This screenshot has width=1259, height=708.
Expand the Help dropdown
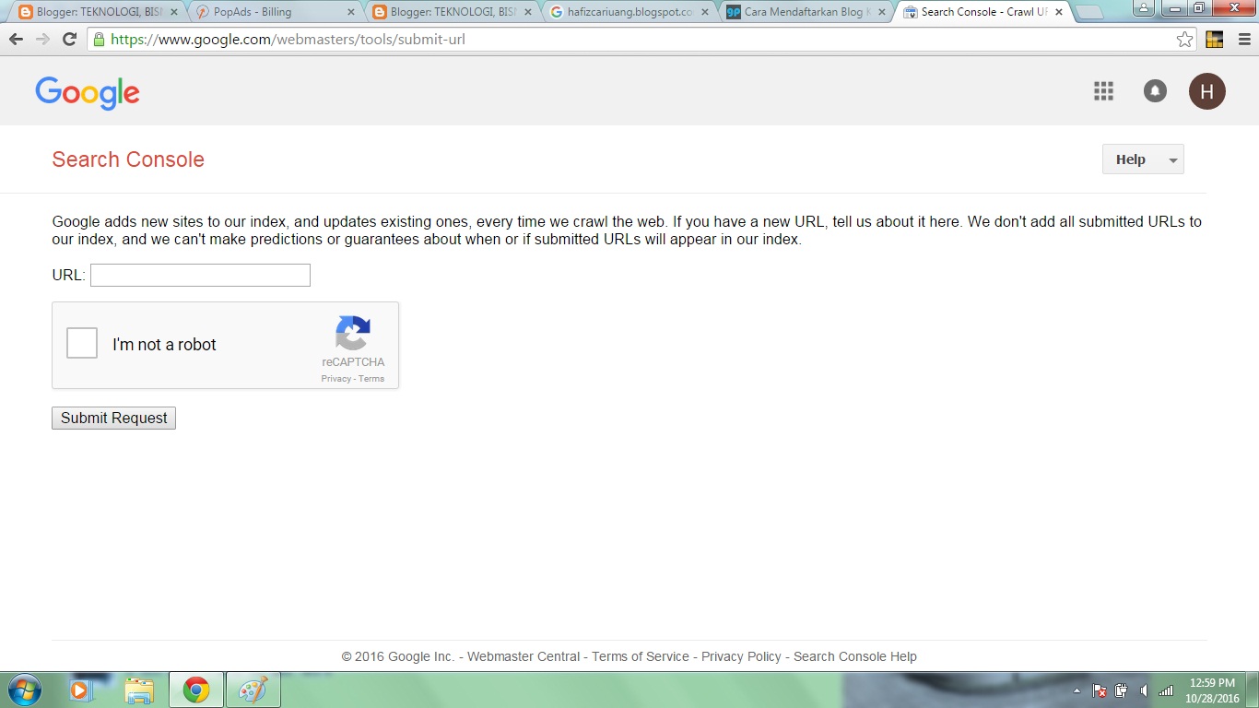[x=1143, y=159]
